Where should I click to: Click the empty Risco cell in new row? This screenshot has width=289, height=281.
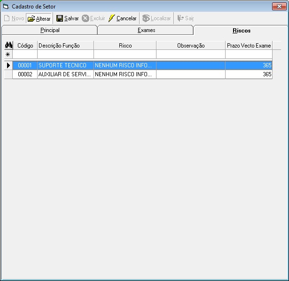pos(125,55)
